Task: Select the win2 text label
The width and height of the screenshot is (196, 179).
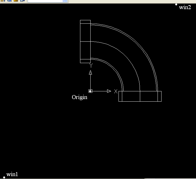Action: [x=185, y=7]
